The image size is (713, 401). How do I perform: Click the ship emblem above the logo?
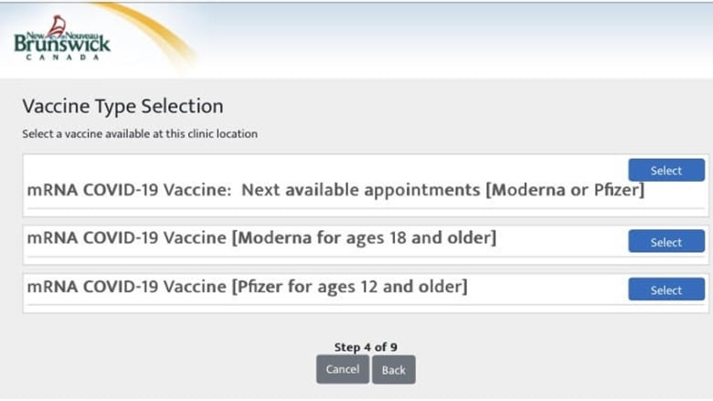coord(57,26)
